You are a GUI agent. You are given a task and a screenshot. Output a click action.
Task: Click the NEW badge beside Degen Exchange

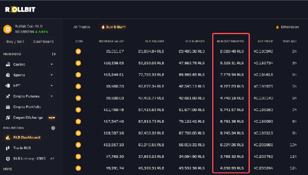click(52, 117)
